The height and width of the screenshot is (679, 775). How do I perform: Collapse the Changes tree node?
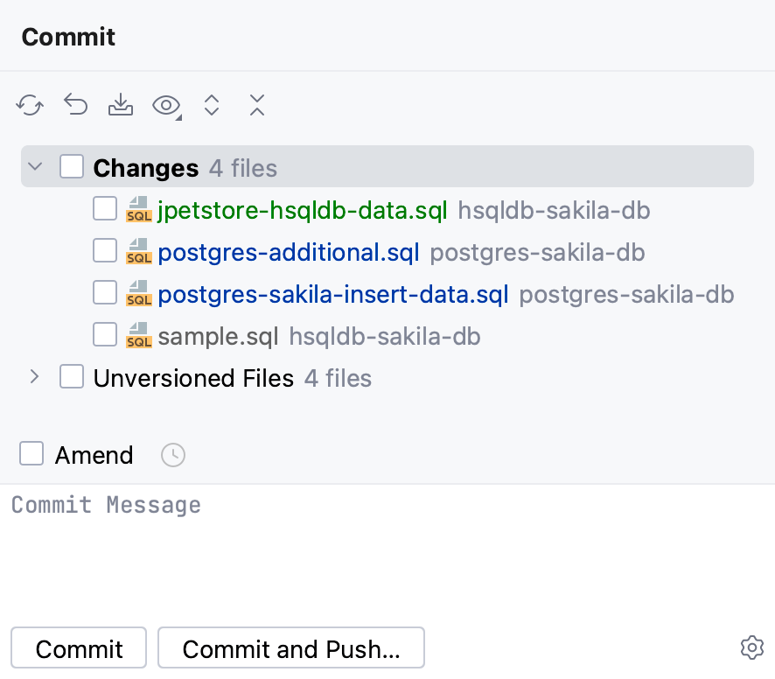tap(35, 166)
